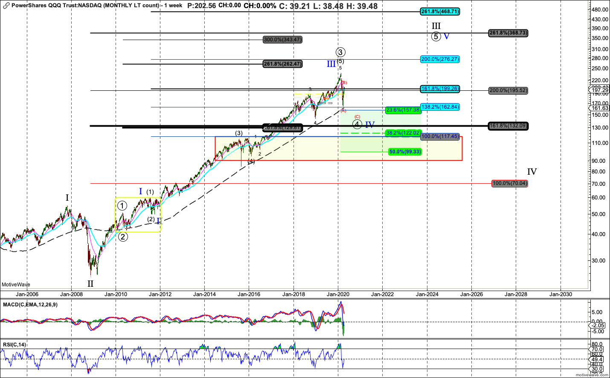
Task: Select the Jan-2024 date on time axis
Action: click(x=427, y=294)
